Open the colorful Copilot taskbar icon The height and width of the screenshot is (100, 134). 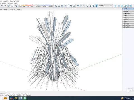coord(11,98)
